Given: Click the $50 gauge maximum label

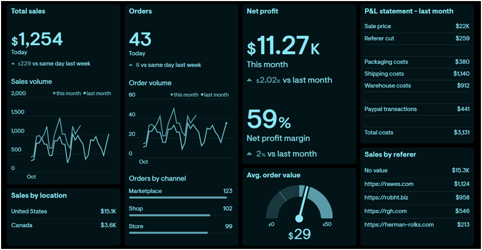Looking at the screenshot, I should (x=327, y=224).
